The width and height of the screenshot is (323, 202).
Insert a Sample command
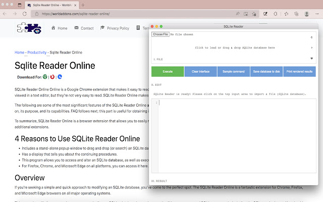233,72
